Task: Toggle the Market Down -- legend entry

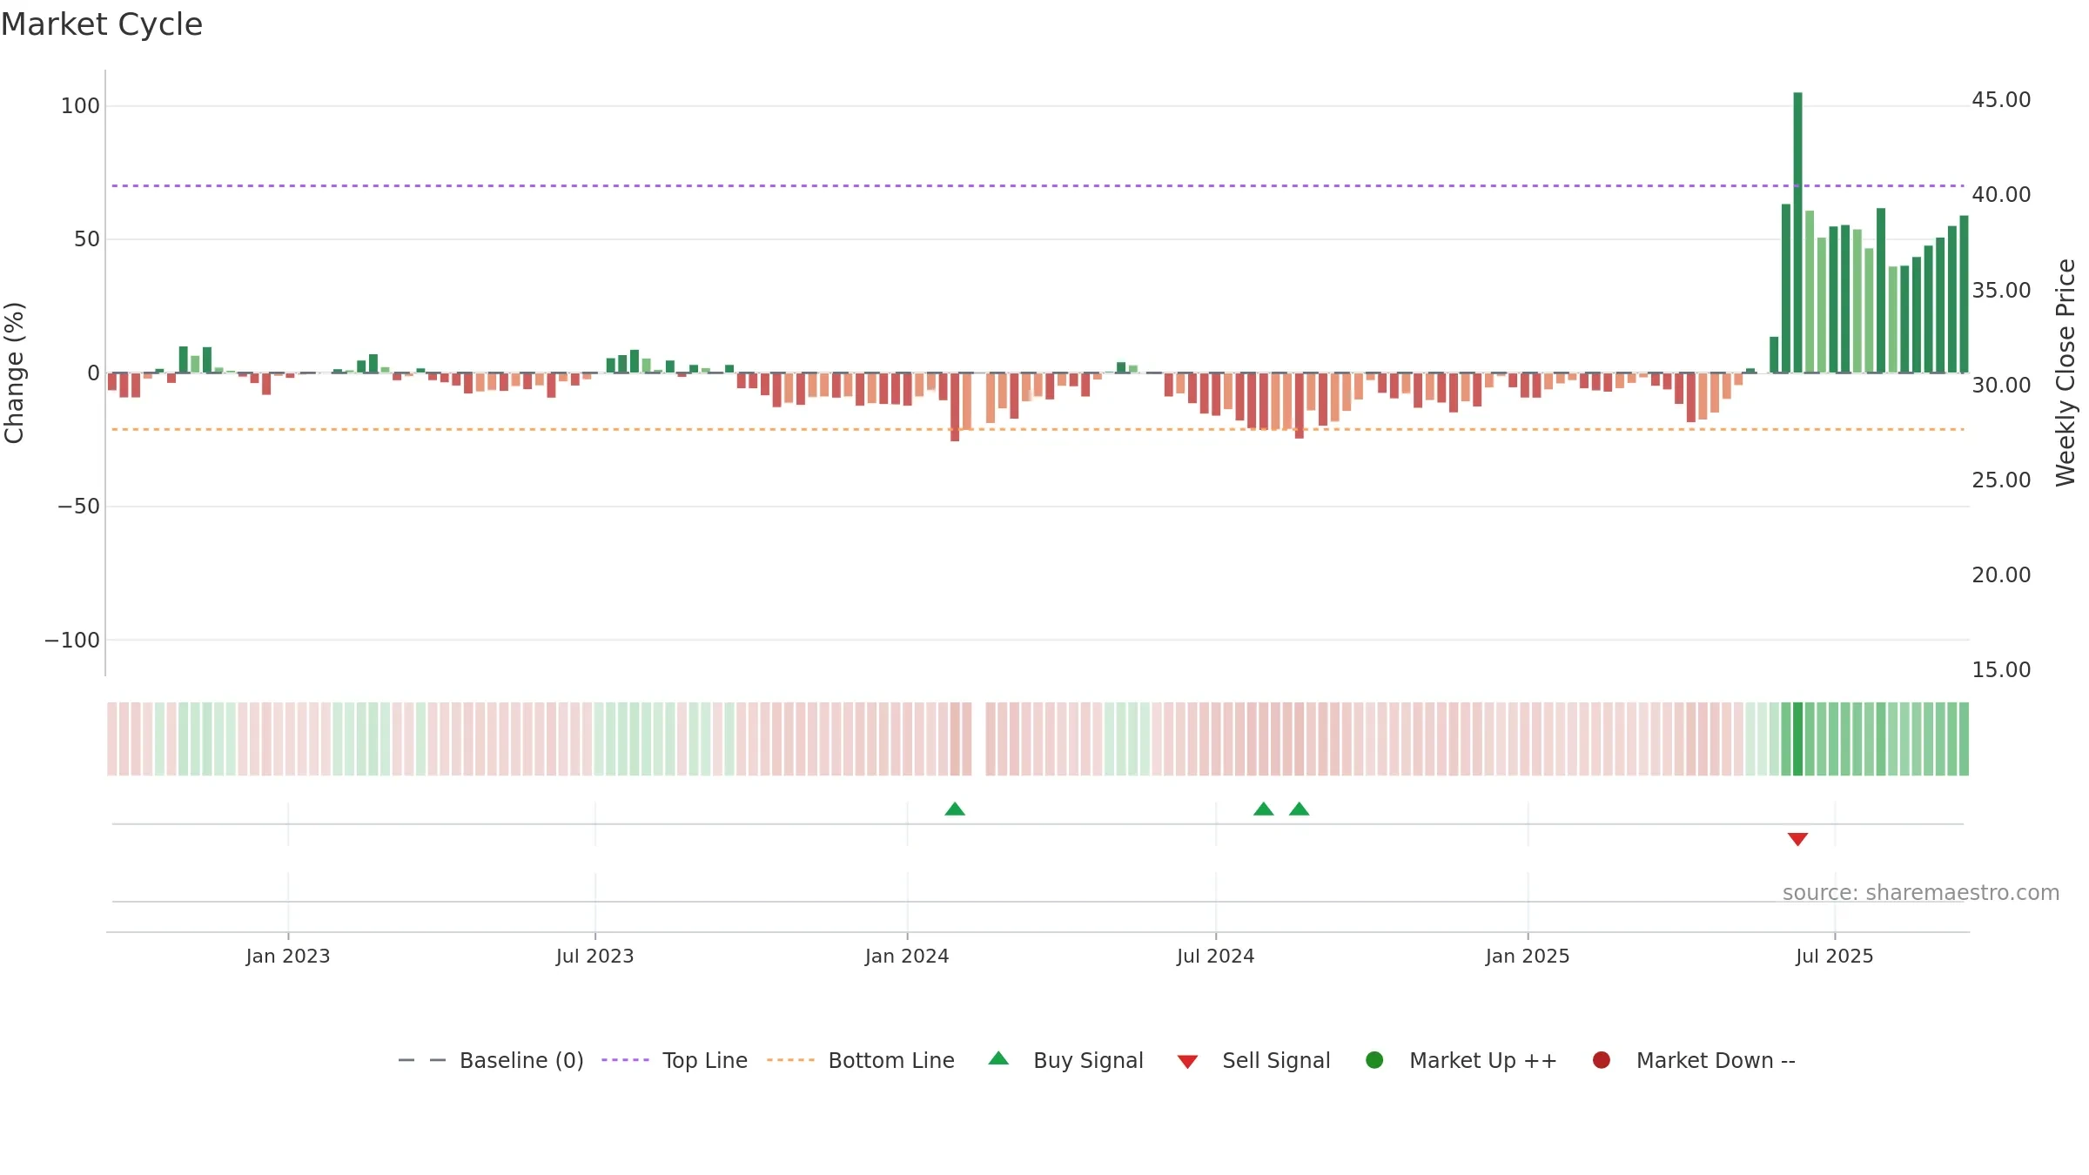Action: click(x=1694, y=1060)
